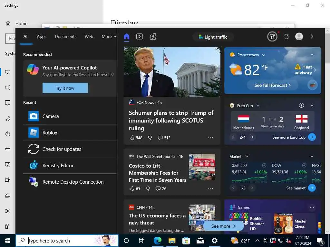
Task: Dislike the Schumer Trump immunity story
Action: [150, 138]
